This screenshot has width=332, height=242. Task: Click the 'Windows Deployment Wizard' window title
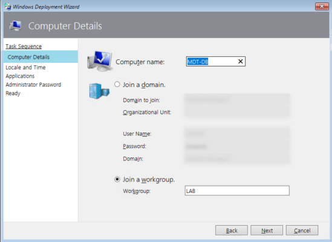[46, 7]
